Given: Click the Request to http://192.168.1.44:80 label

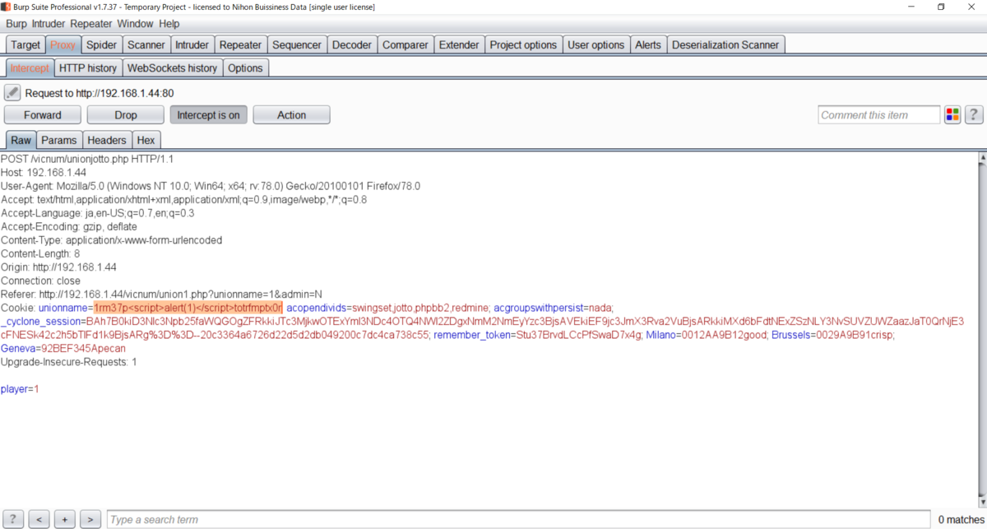Looking at the screenshot, I should pos(100,93).
